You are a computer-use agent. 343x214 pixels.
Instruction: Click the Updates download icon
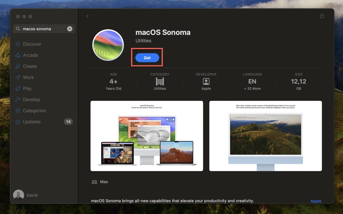tap(18, 122)
